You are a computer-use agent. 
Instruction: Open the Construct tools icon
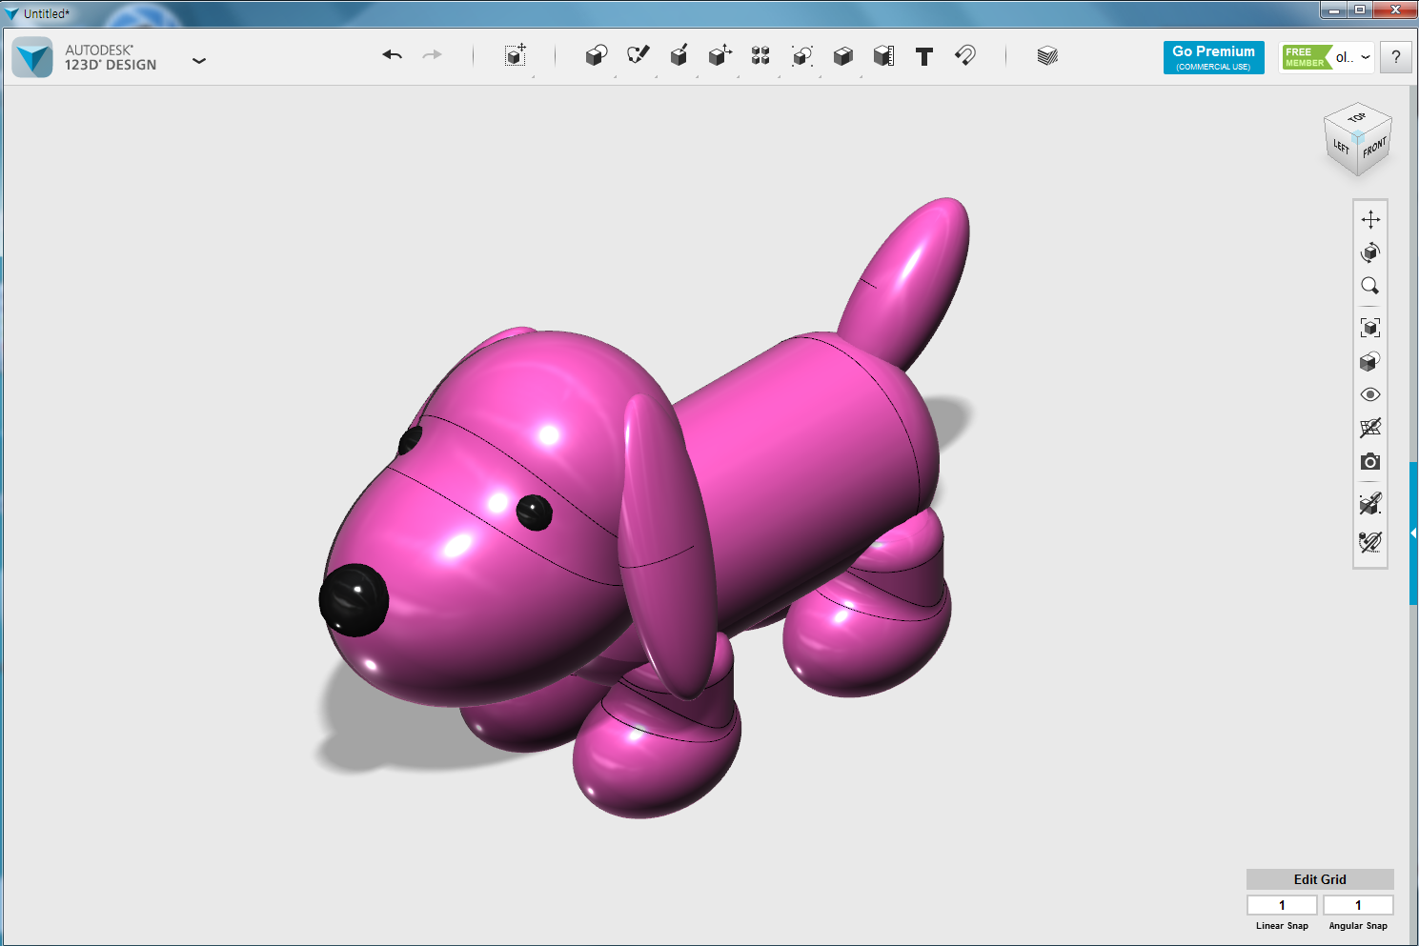coord(679,55)
